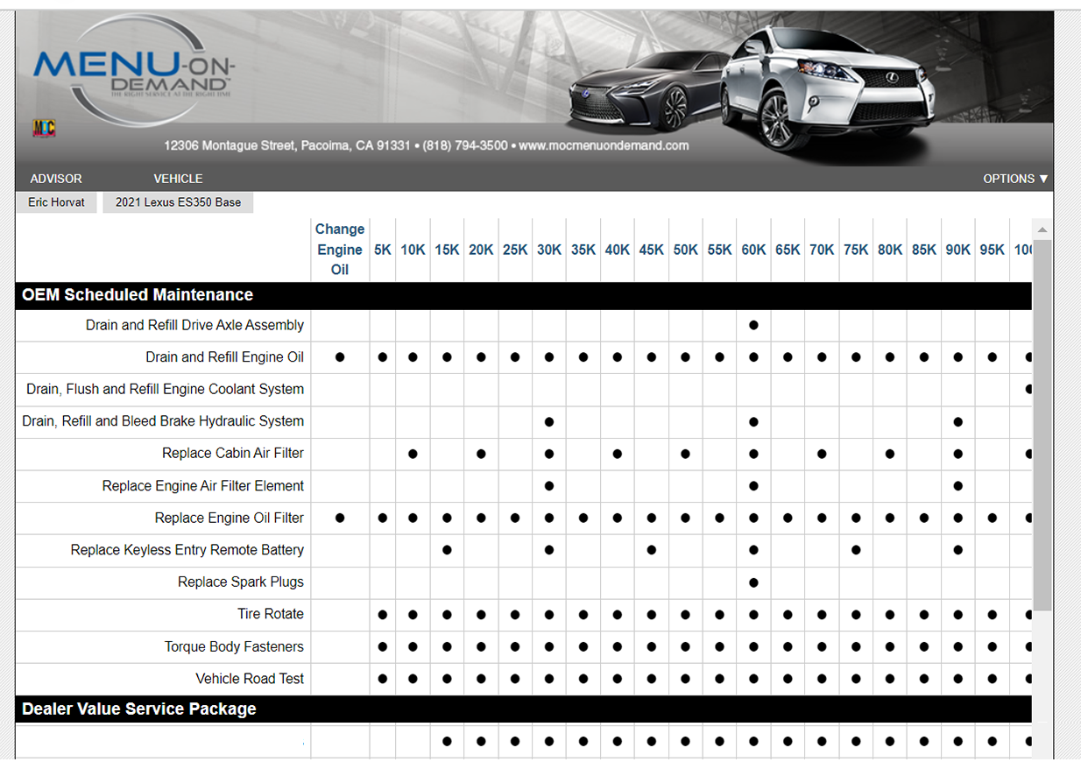
Task: Click the vertical scrollbar thumb
Action: tap(1042, 425)
